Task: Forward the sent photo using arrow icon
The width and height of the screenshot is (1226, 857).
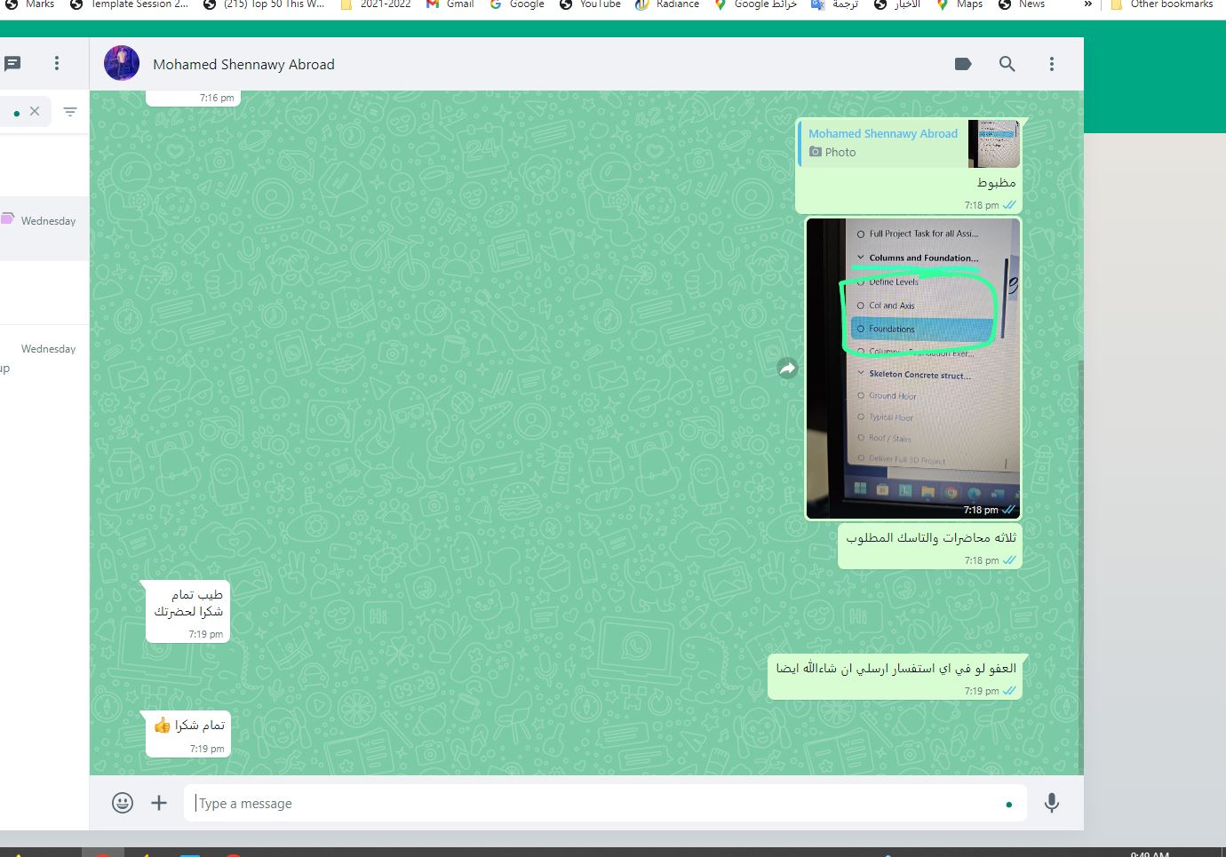Action: coord(787,369)
